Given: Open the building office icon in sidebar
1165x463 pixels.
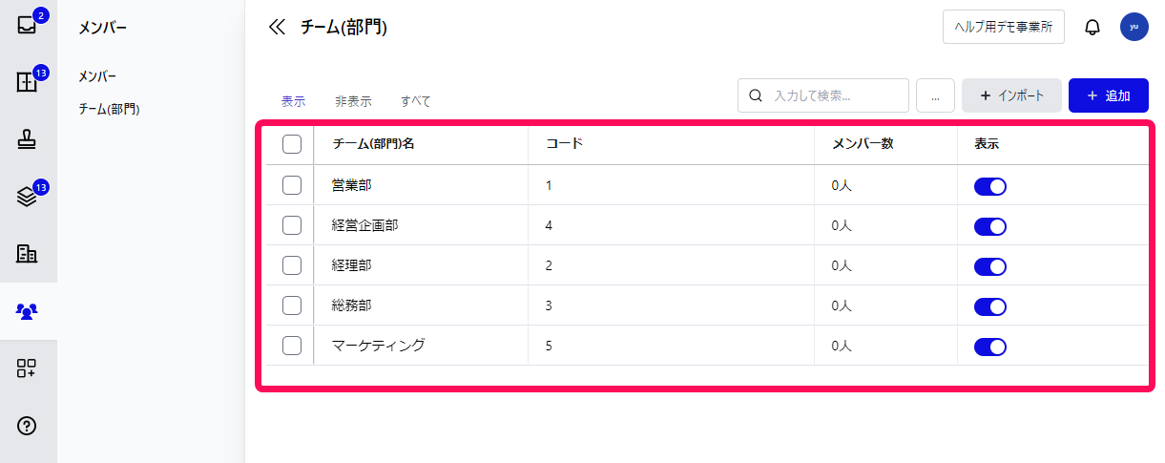Looking at the screenshot, I should coord(27,254).
